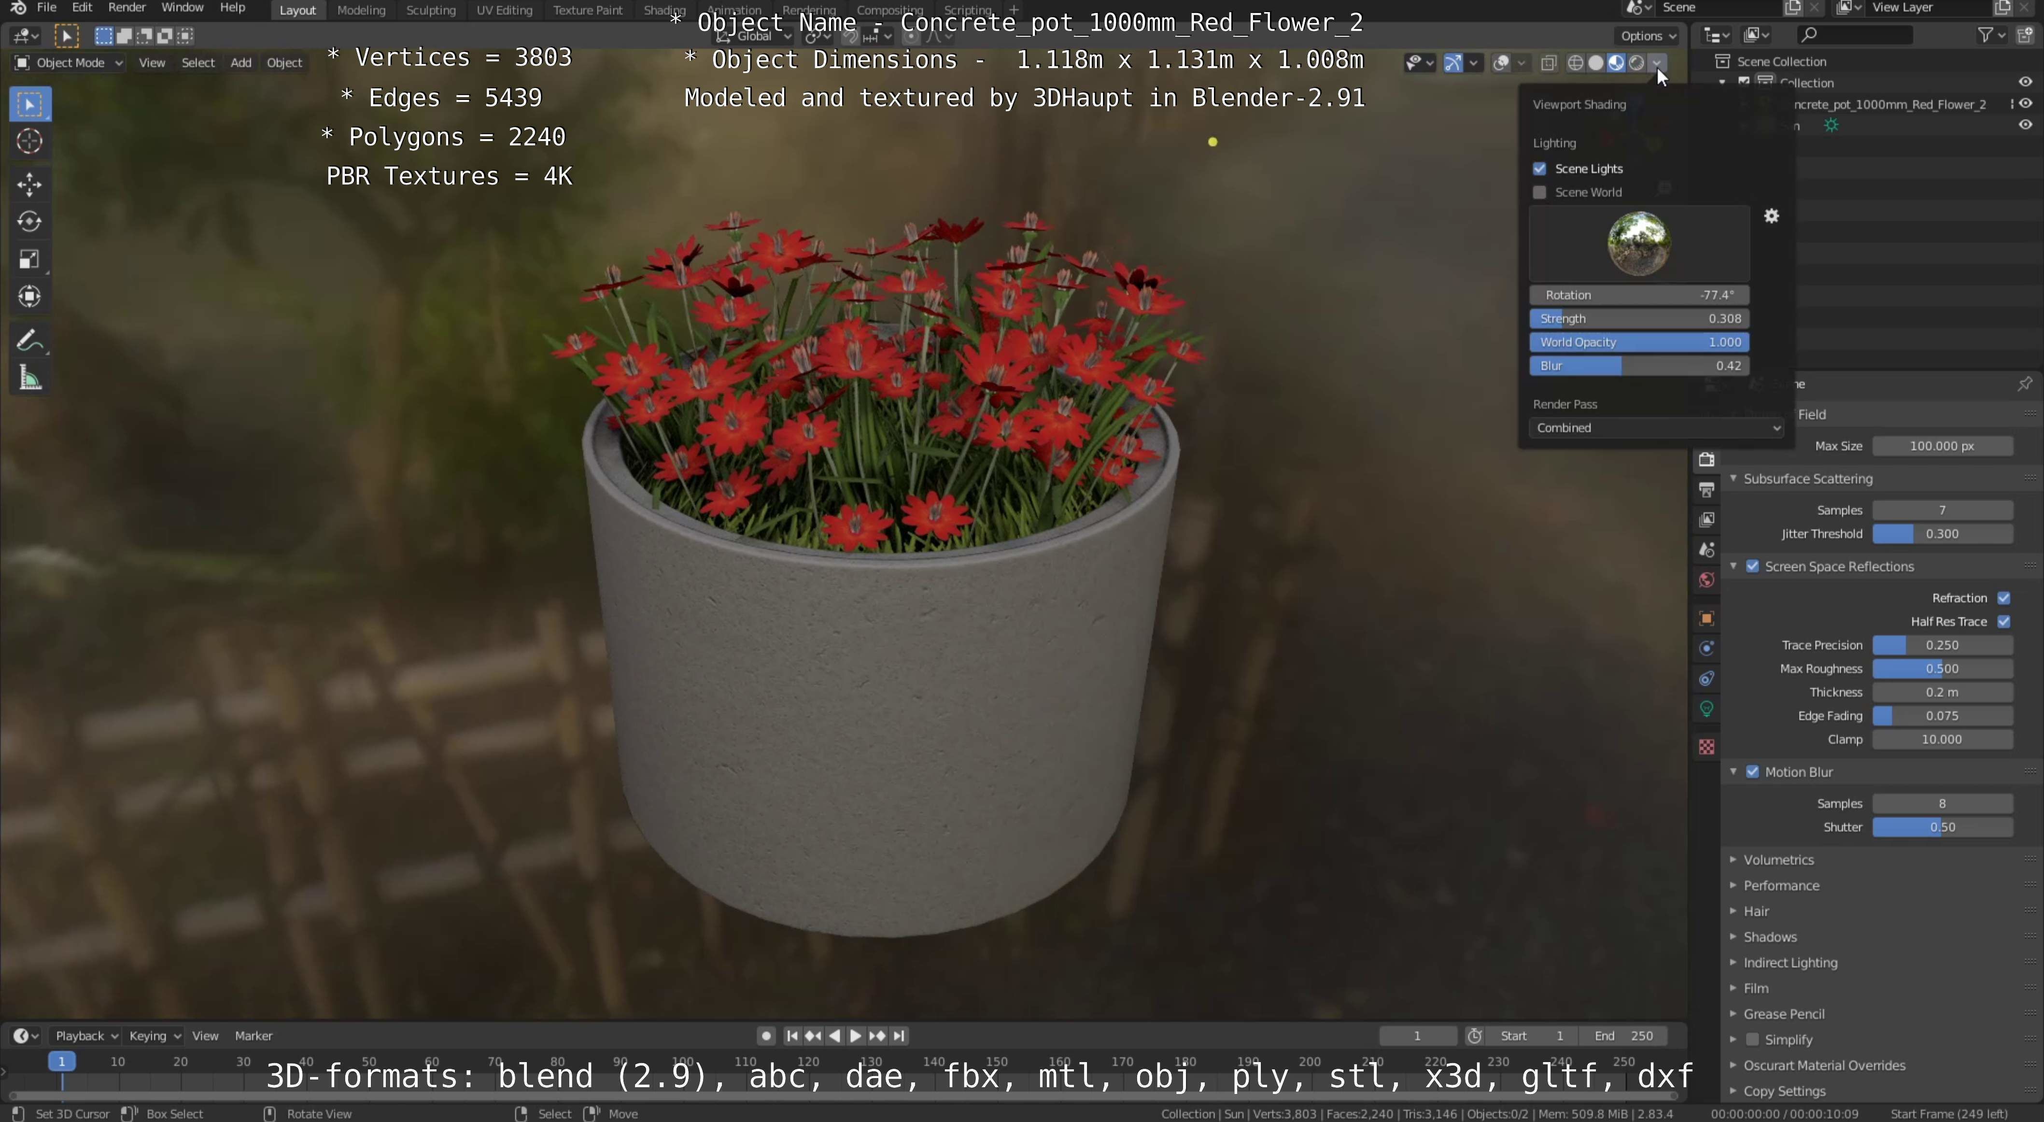Uncheck Scene Lights checkbox
Viewport: 2044px width, 1122px height.
tap(1539, 169)
